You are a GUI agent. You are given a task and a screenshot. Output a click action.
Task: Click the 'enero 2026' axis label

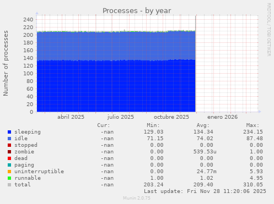click(x=222, y=117)
